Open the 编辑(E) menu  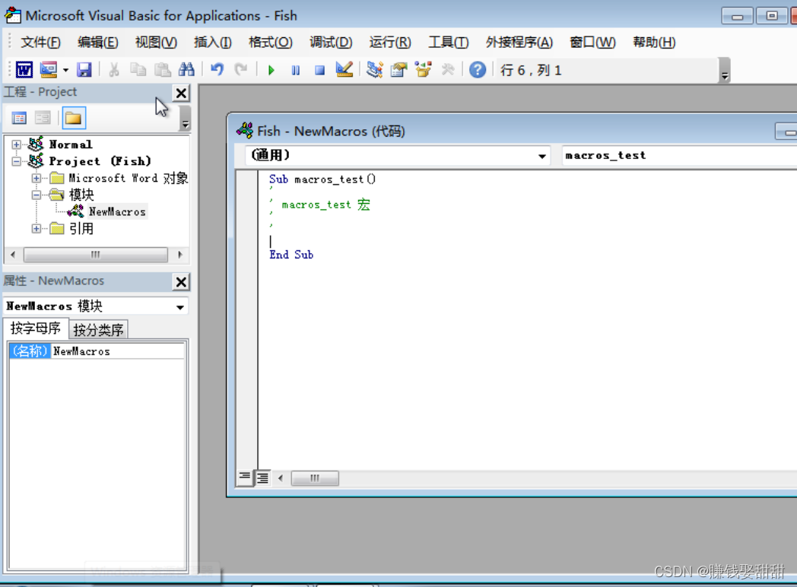point(97,42)
